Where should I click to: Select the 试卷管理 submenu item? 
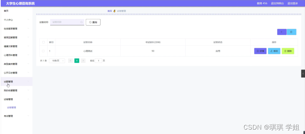[11, 107]
